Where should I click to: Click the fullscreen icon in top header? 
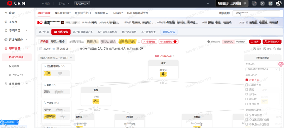255,4
